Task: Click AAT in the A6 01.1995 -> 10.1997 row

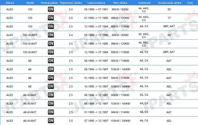Action: [169, 78]
